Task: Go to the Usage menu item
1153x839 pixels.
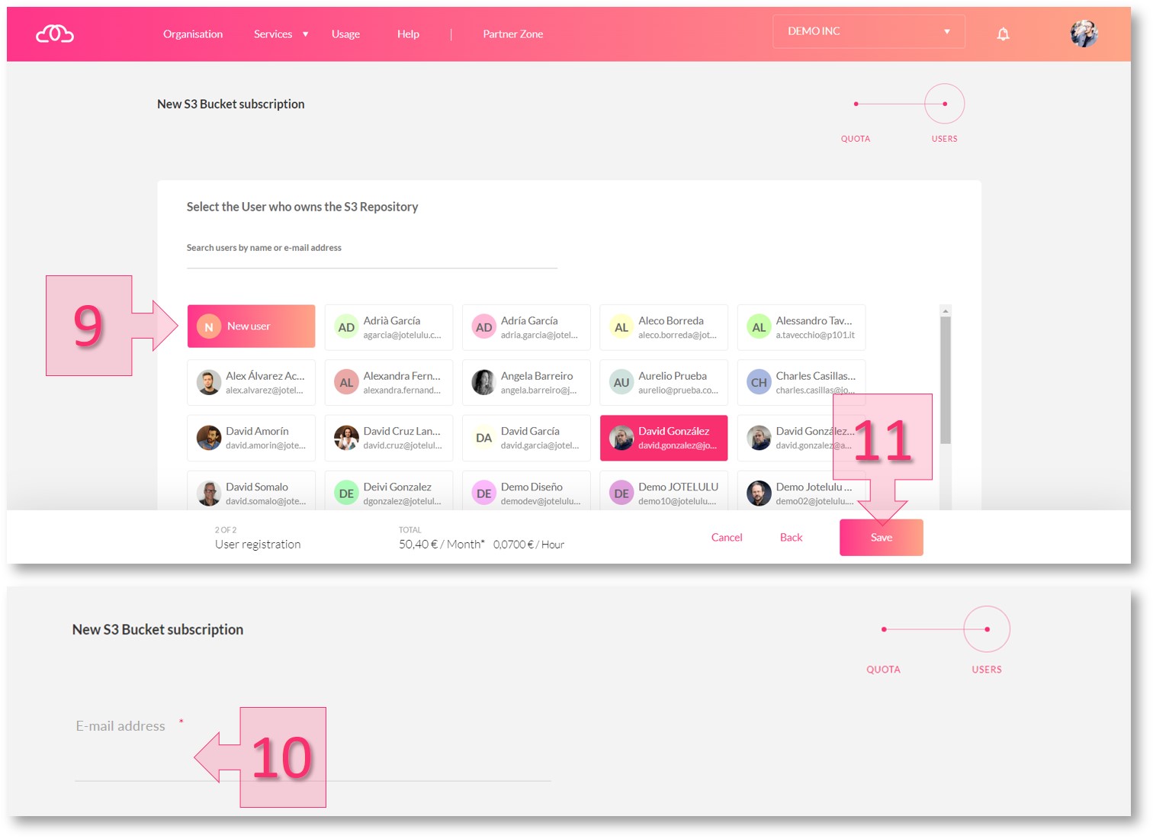Action: 345,34
